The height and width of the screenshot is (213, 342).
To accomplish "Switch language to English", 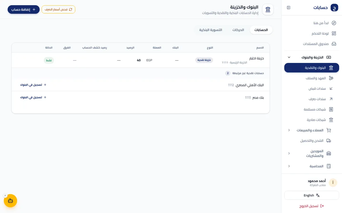I will tap(312, 195).
